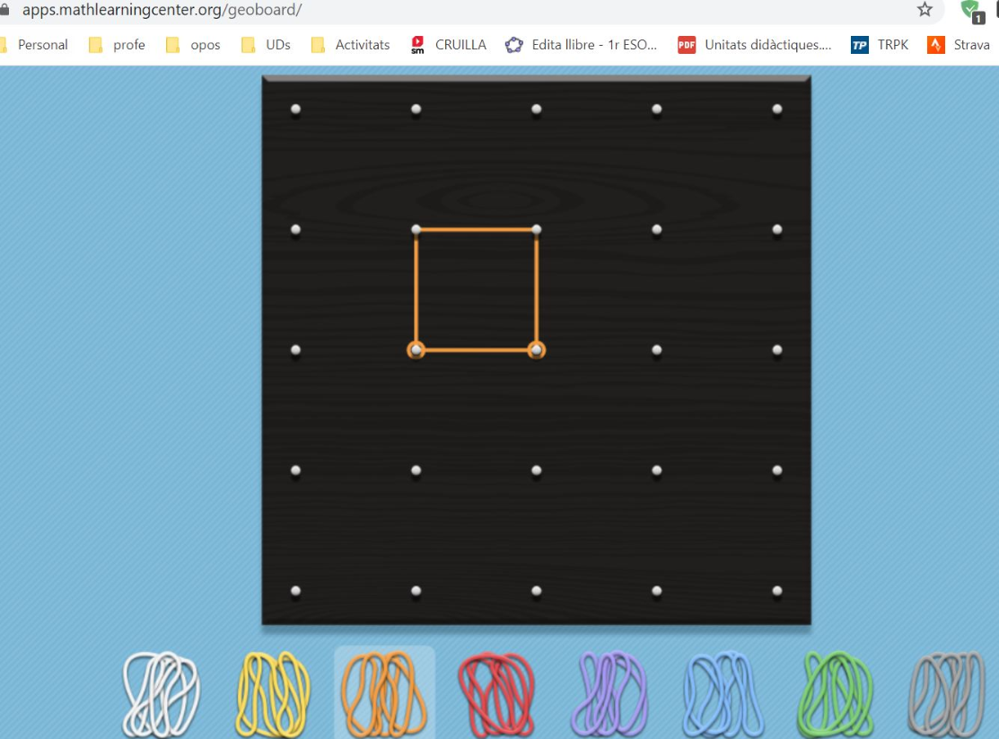999x739 pixels.
Task: Choose the red rubber band pile
Action: (497, 694)
